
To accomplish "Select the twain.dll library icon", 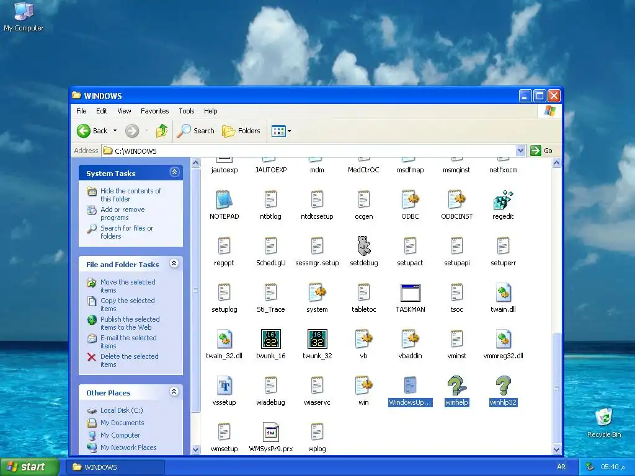I will 503,293.
